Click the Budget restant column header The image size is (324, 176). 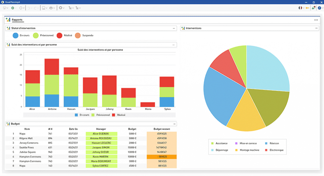click(x=162, y=129)
